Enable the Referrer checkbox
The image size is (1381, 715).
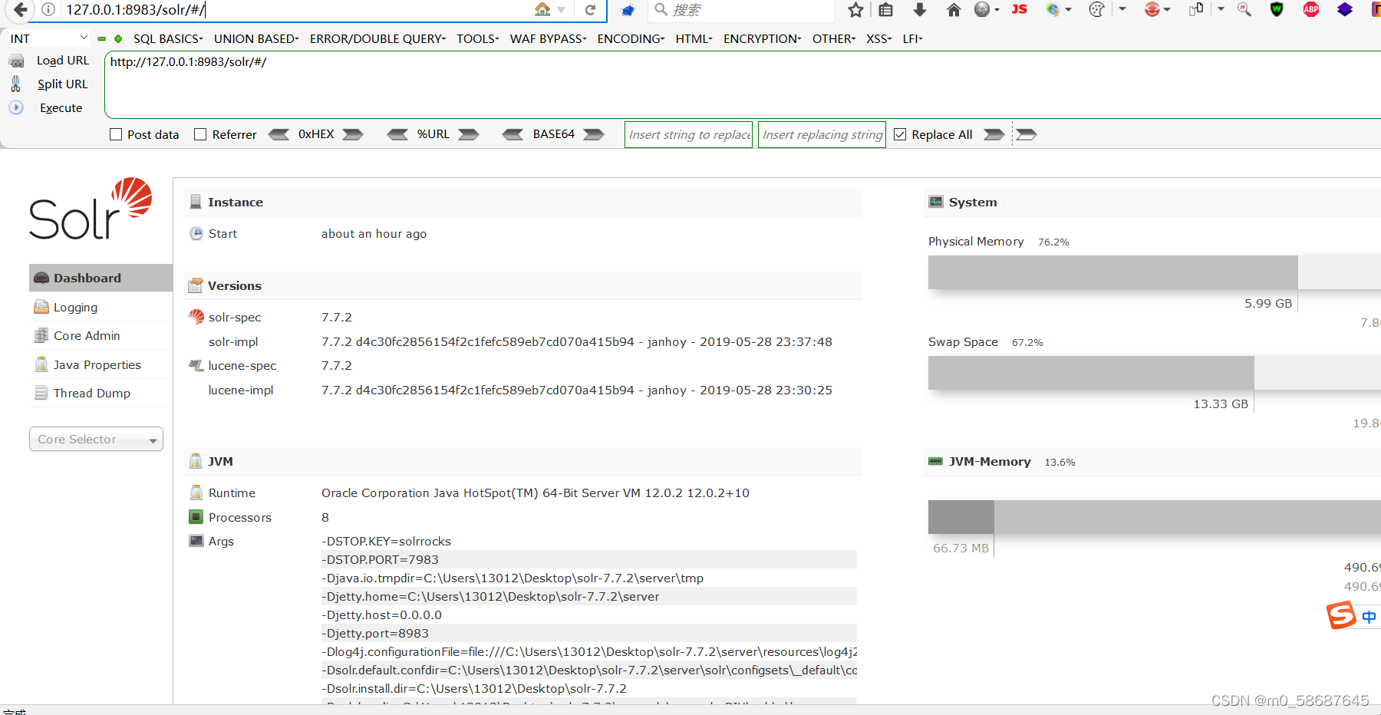(200, 134)
